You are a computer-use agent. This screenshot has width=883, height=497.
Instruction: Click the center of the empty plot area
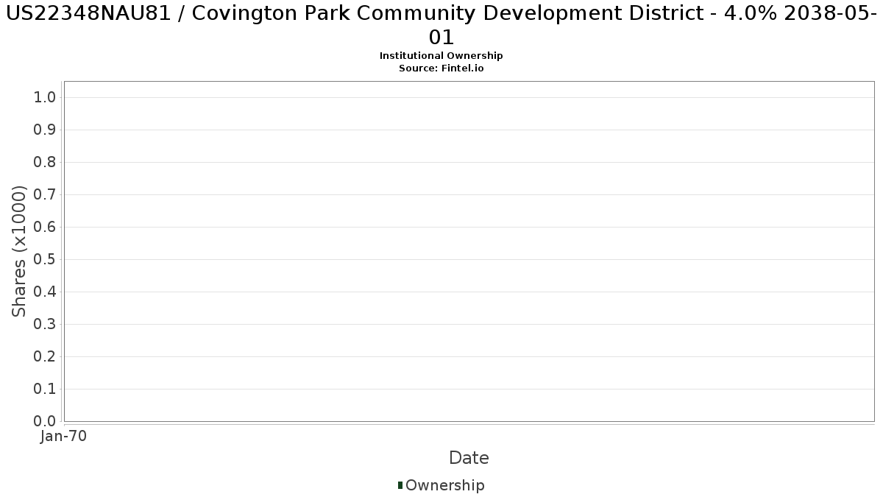pos(469,251)
